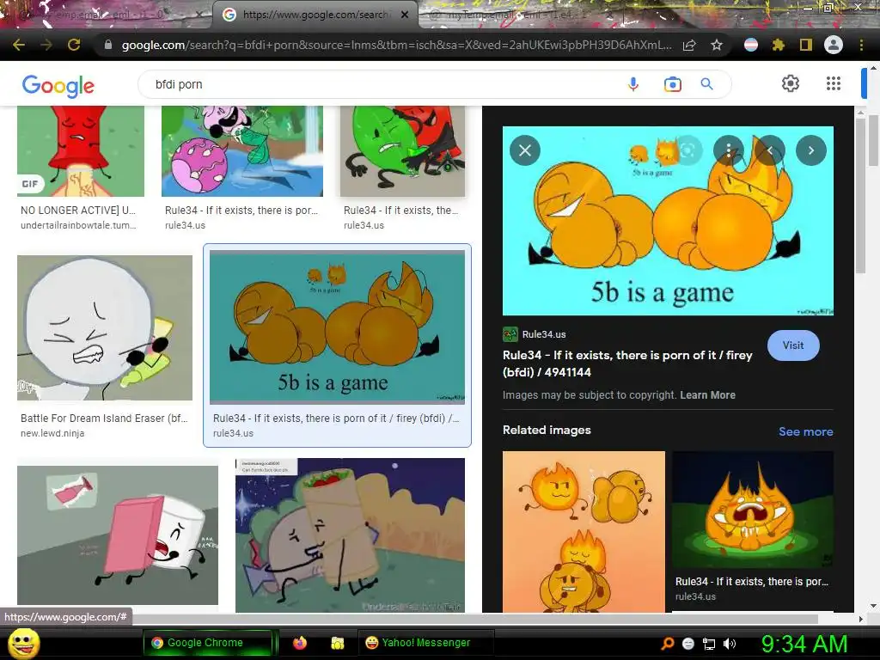Open the related image with rule34.us caption
880x660 pixels.
[753, 509]
